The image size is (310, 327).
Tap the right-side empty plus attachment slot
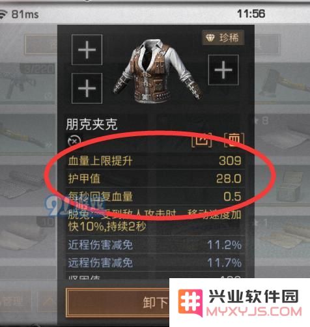pyautogui.click(x=223, y=70)
